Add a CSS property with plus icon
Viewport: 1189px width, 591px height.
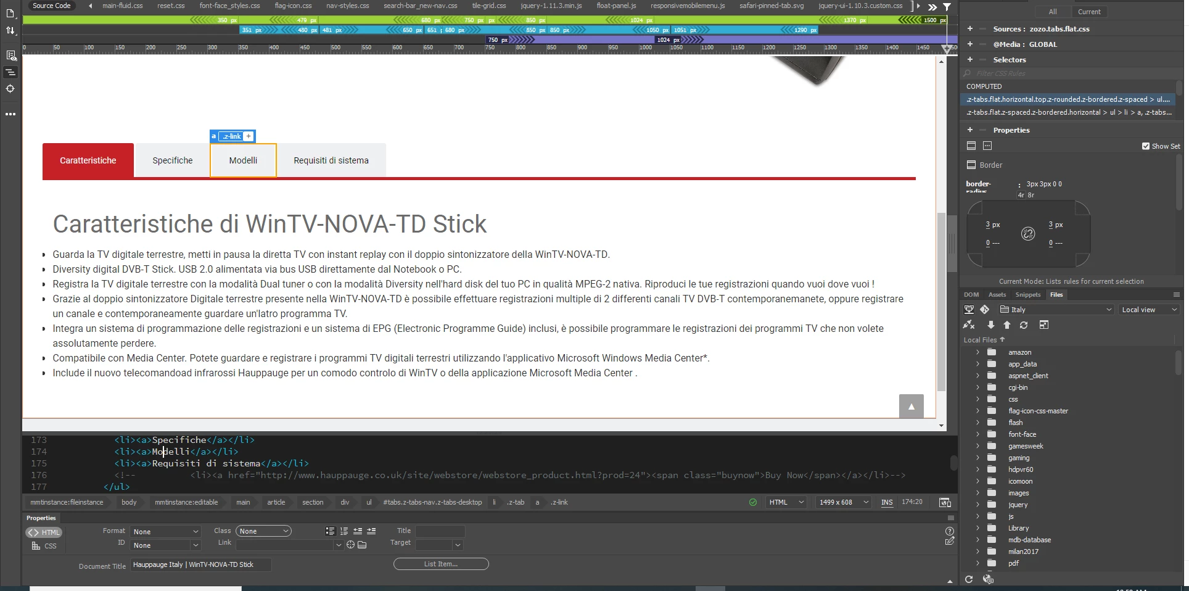click(969, 130)
